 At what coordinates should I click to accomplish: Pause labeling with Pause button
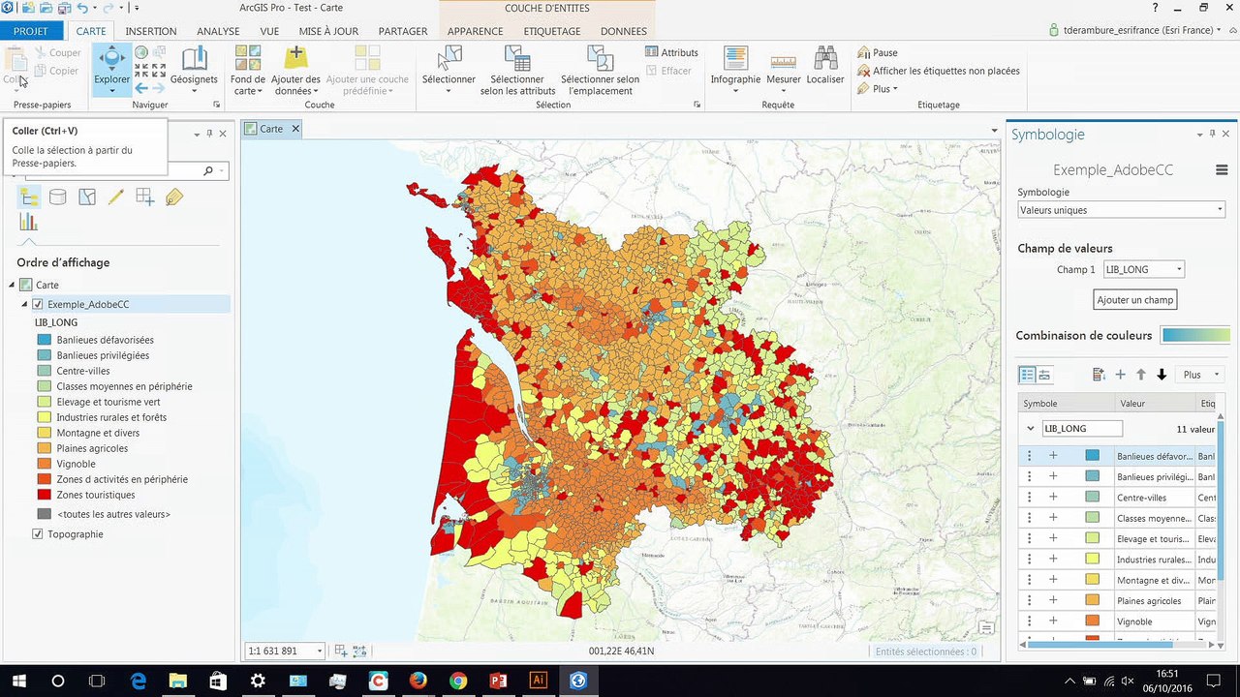[878, 52]
